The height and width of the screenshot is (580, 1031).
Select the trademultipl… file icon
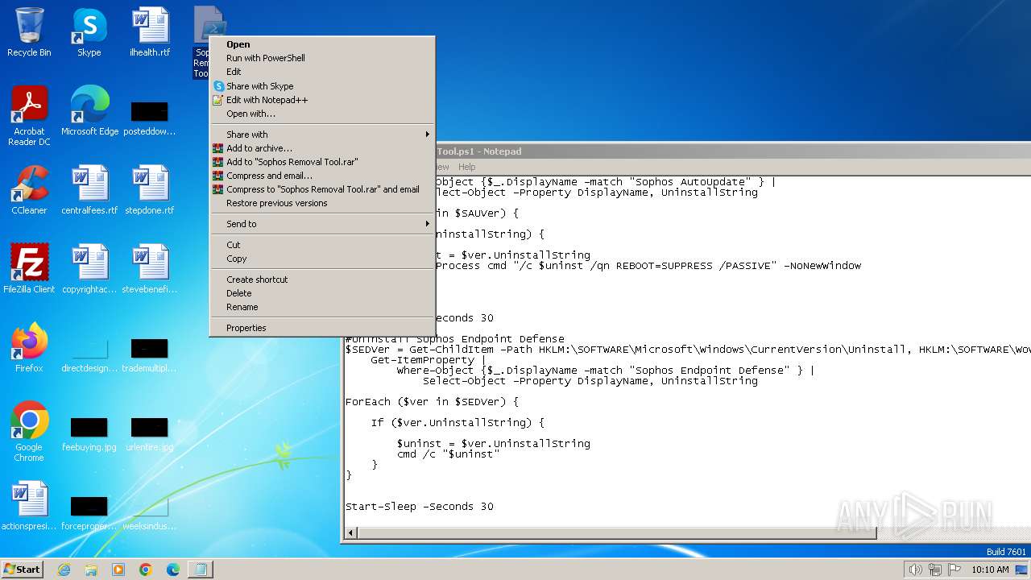[150, 354]
